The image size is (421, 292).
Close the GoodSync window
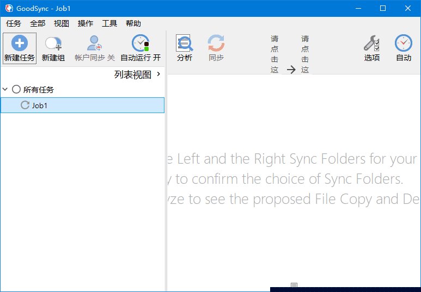point(408,8)
